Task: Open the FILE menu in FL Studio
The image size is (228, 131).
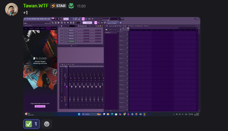Action: tap(24, 19)
